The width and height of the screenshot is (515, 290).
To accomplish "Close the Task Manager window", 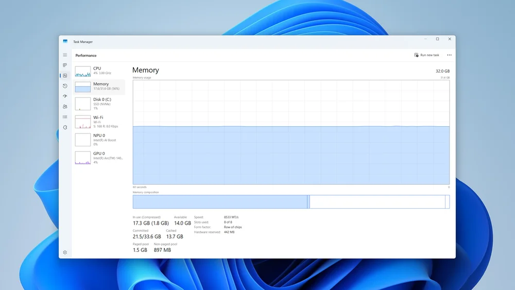I will pos(450,39).
